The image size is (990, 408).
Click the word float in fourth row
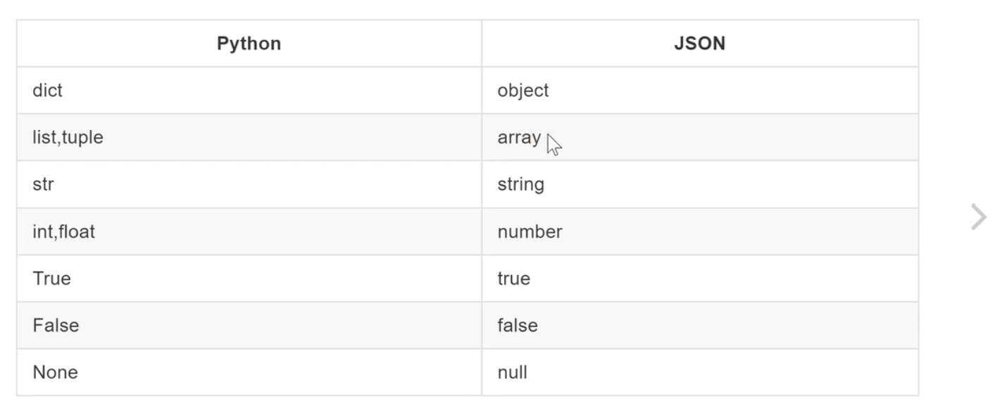[x=76, y=232]
